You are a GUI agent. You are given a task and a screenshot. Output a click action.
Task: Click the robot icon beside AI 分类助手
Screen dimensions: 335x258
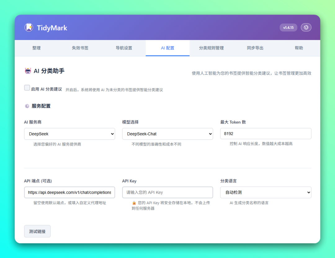point(28,71)
